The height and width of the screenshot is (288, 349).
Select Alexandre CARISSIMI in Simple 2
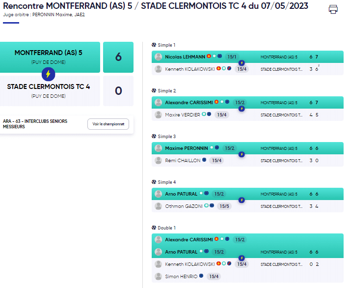point(189,103)
